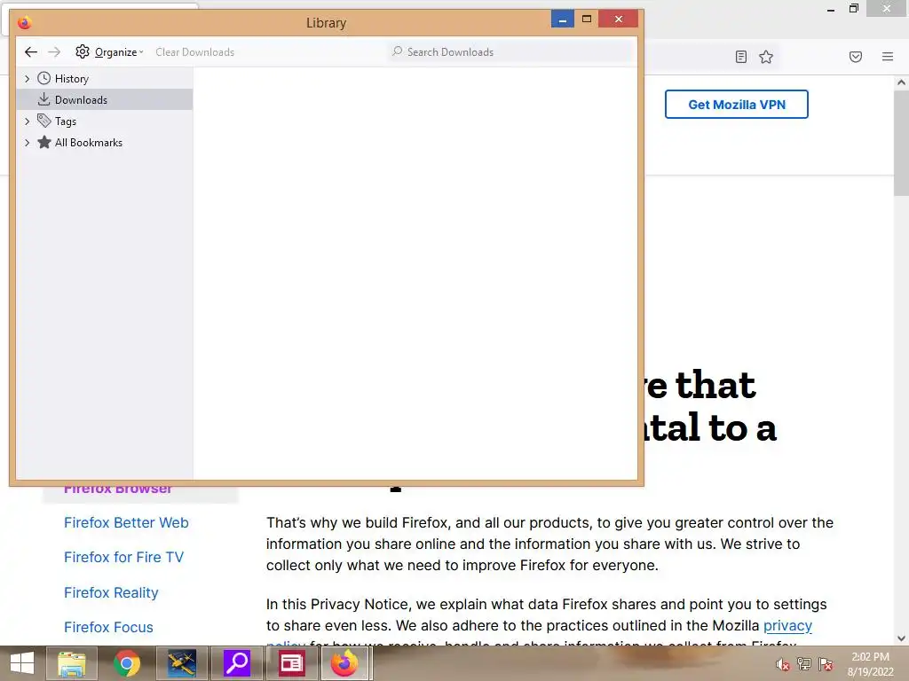Go forward in Library window
This screenshot has height=681, width=909.
[54, 52]
